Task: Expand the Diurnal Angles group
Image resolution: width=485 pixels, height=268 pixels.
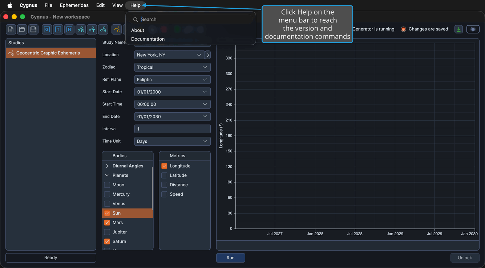Action: click(x=107, y=166)
